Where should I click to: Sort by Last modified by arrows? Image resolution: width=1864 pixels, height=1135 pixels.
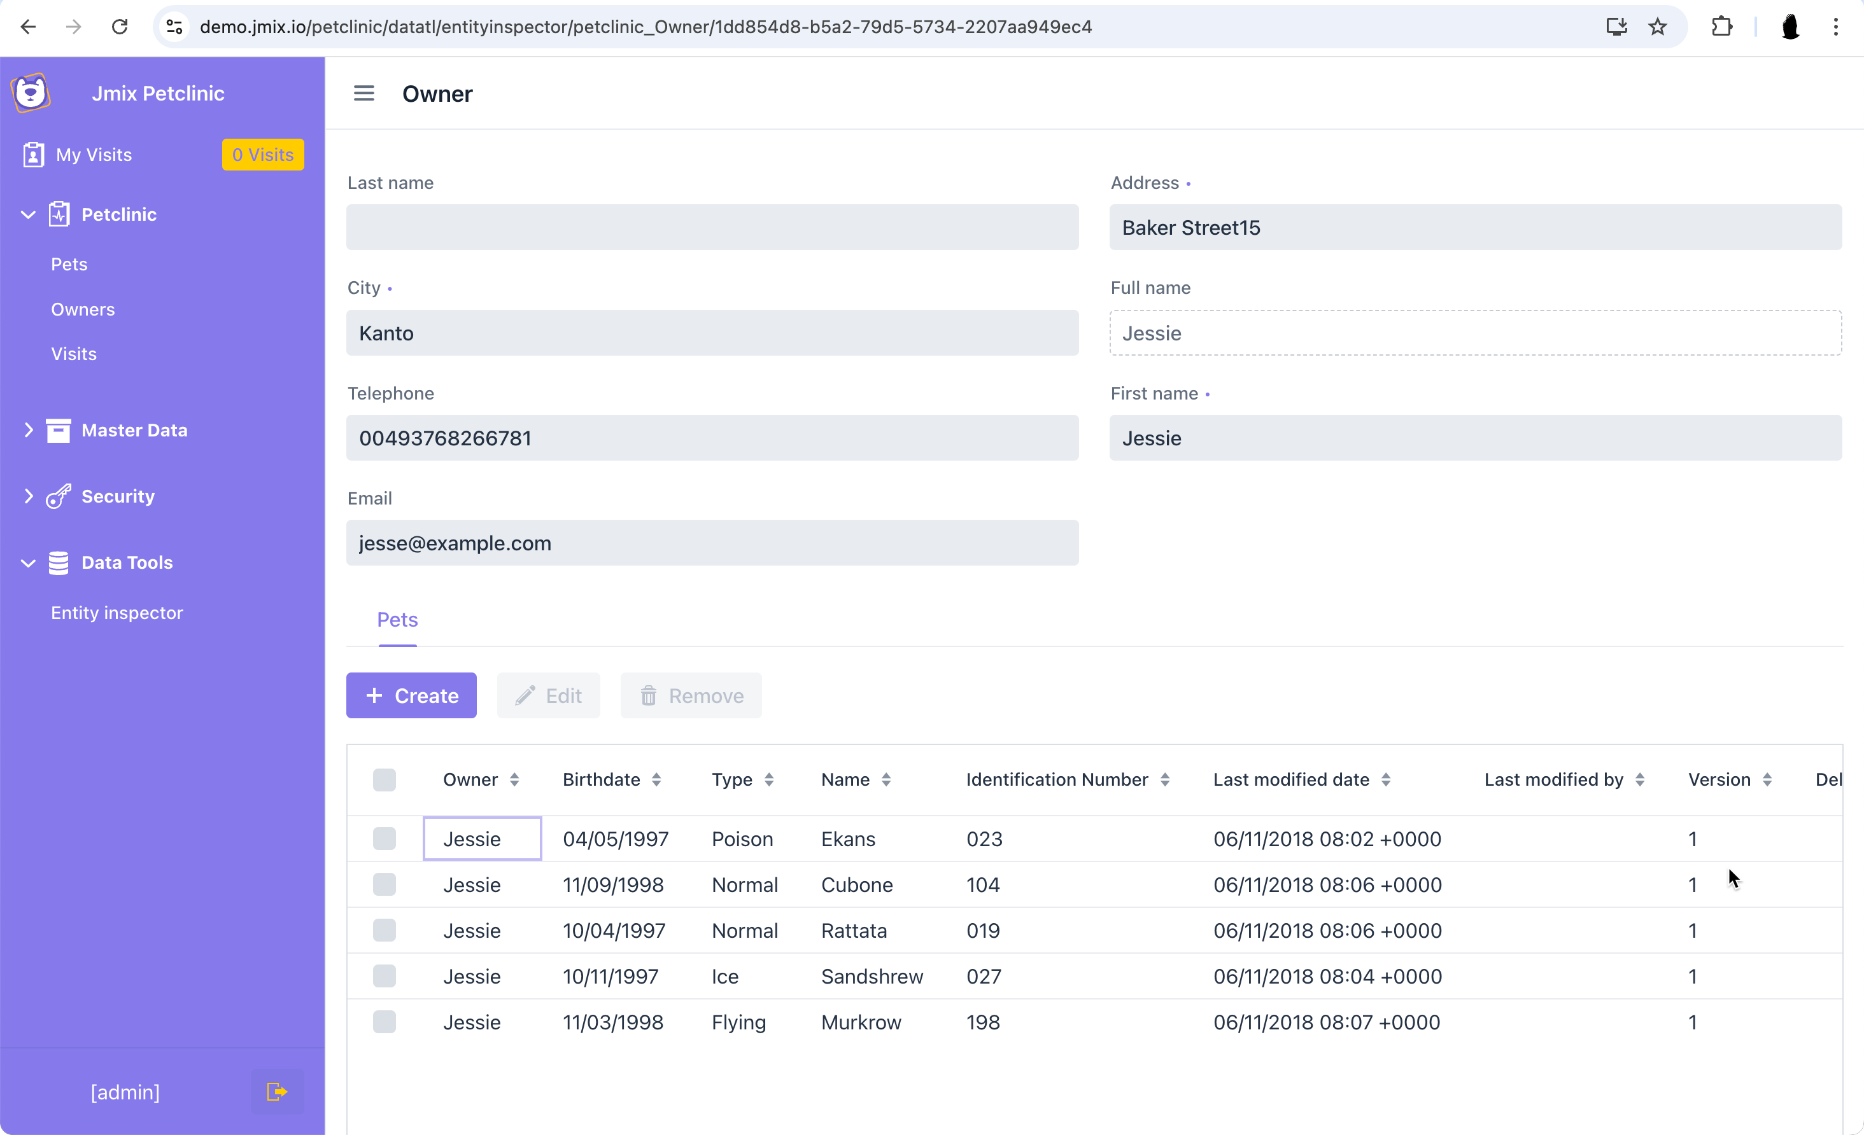(x=1640, y=779)
